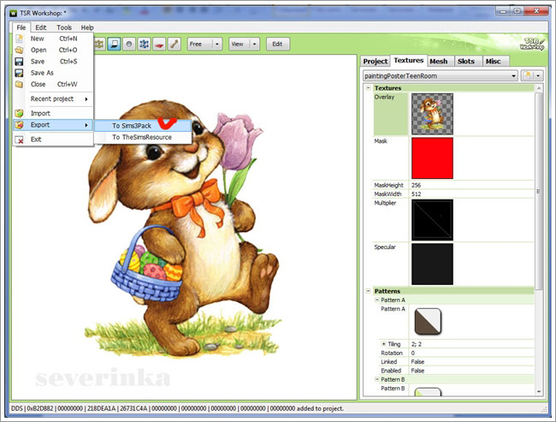The height and width of the screenshot is (422, 556).
Task: Click the sphere toolbar icon
Action: coord(128,44)
